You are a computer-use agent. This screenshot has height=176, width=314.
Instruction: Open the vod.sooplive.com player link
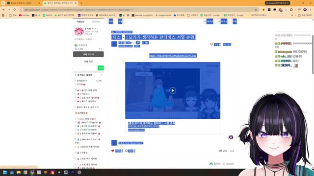pos(173,56)
